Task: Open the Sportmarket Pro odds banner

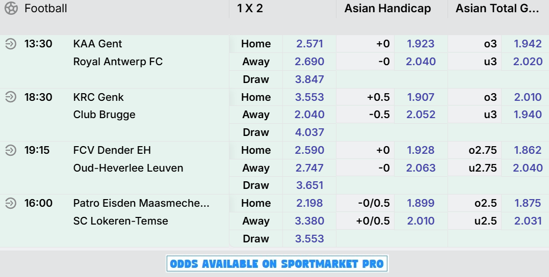Action: [x=277, y=264]
